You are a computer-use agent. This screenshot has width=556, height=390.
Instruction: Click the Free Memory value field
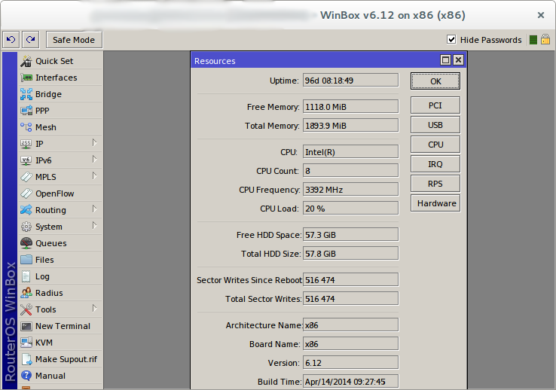coord(350,107)
